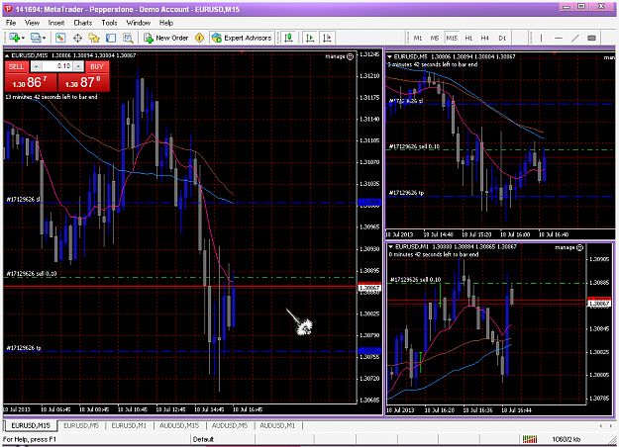Select the #17129626 sl line label on M15 chart
This screenshot has height=447, width=619.
point(24,200)
